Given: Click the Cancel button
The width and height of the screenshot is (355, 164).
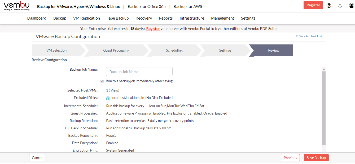Looking at the screenshot, I should [x=37, y=158].
